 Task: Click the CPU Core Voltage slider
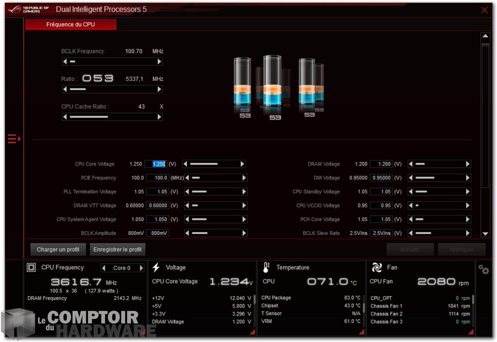pyautogui.click(x=213, y=164)
